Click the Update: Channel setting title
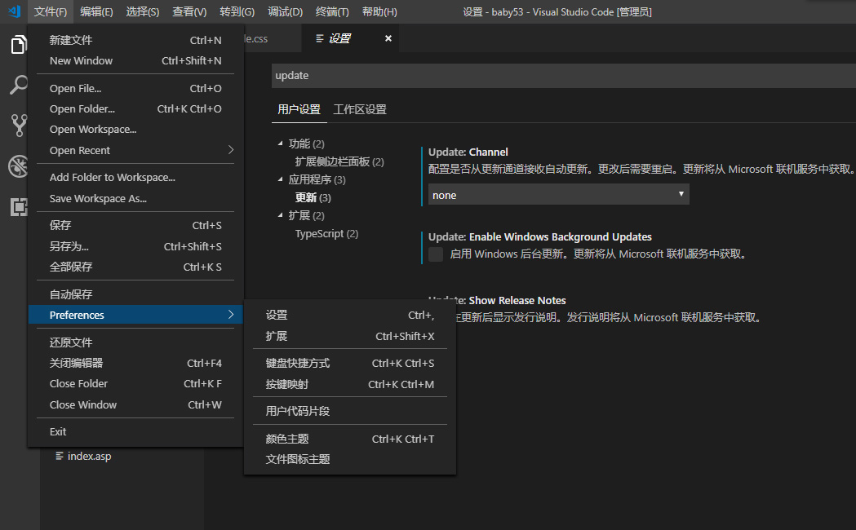The image size is (856, 530). click(468, 152)
